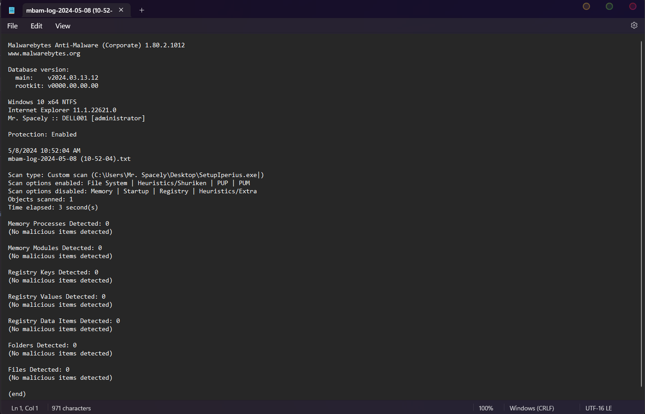Click the 'Scan options enabled' line

[129, 183]
